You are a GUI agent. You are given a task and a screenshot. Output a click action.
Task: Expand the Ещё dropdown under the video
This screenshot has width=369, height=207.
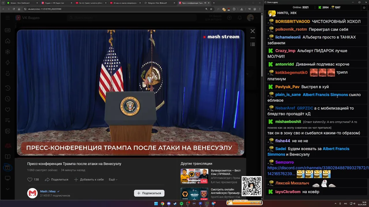point(113,179)
